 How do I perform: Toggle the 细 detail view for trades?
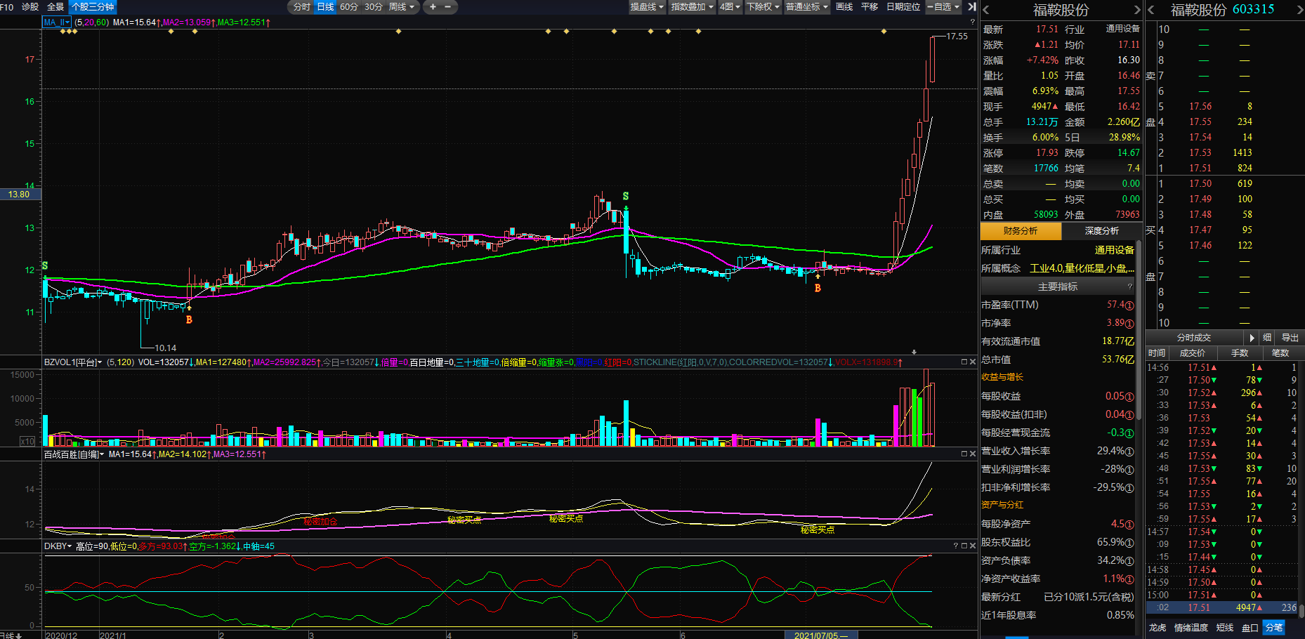(1267, 338)
